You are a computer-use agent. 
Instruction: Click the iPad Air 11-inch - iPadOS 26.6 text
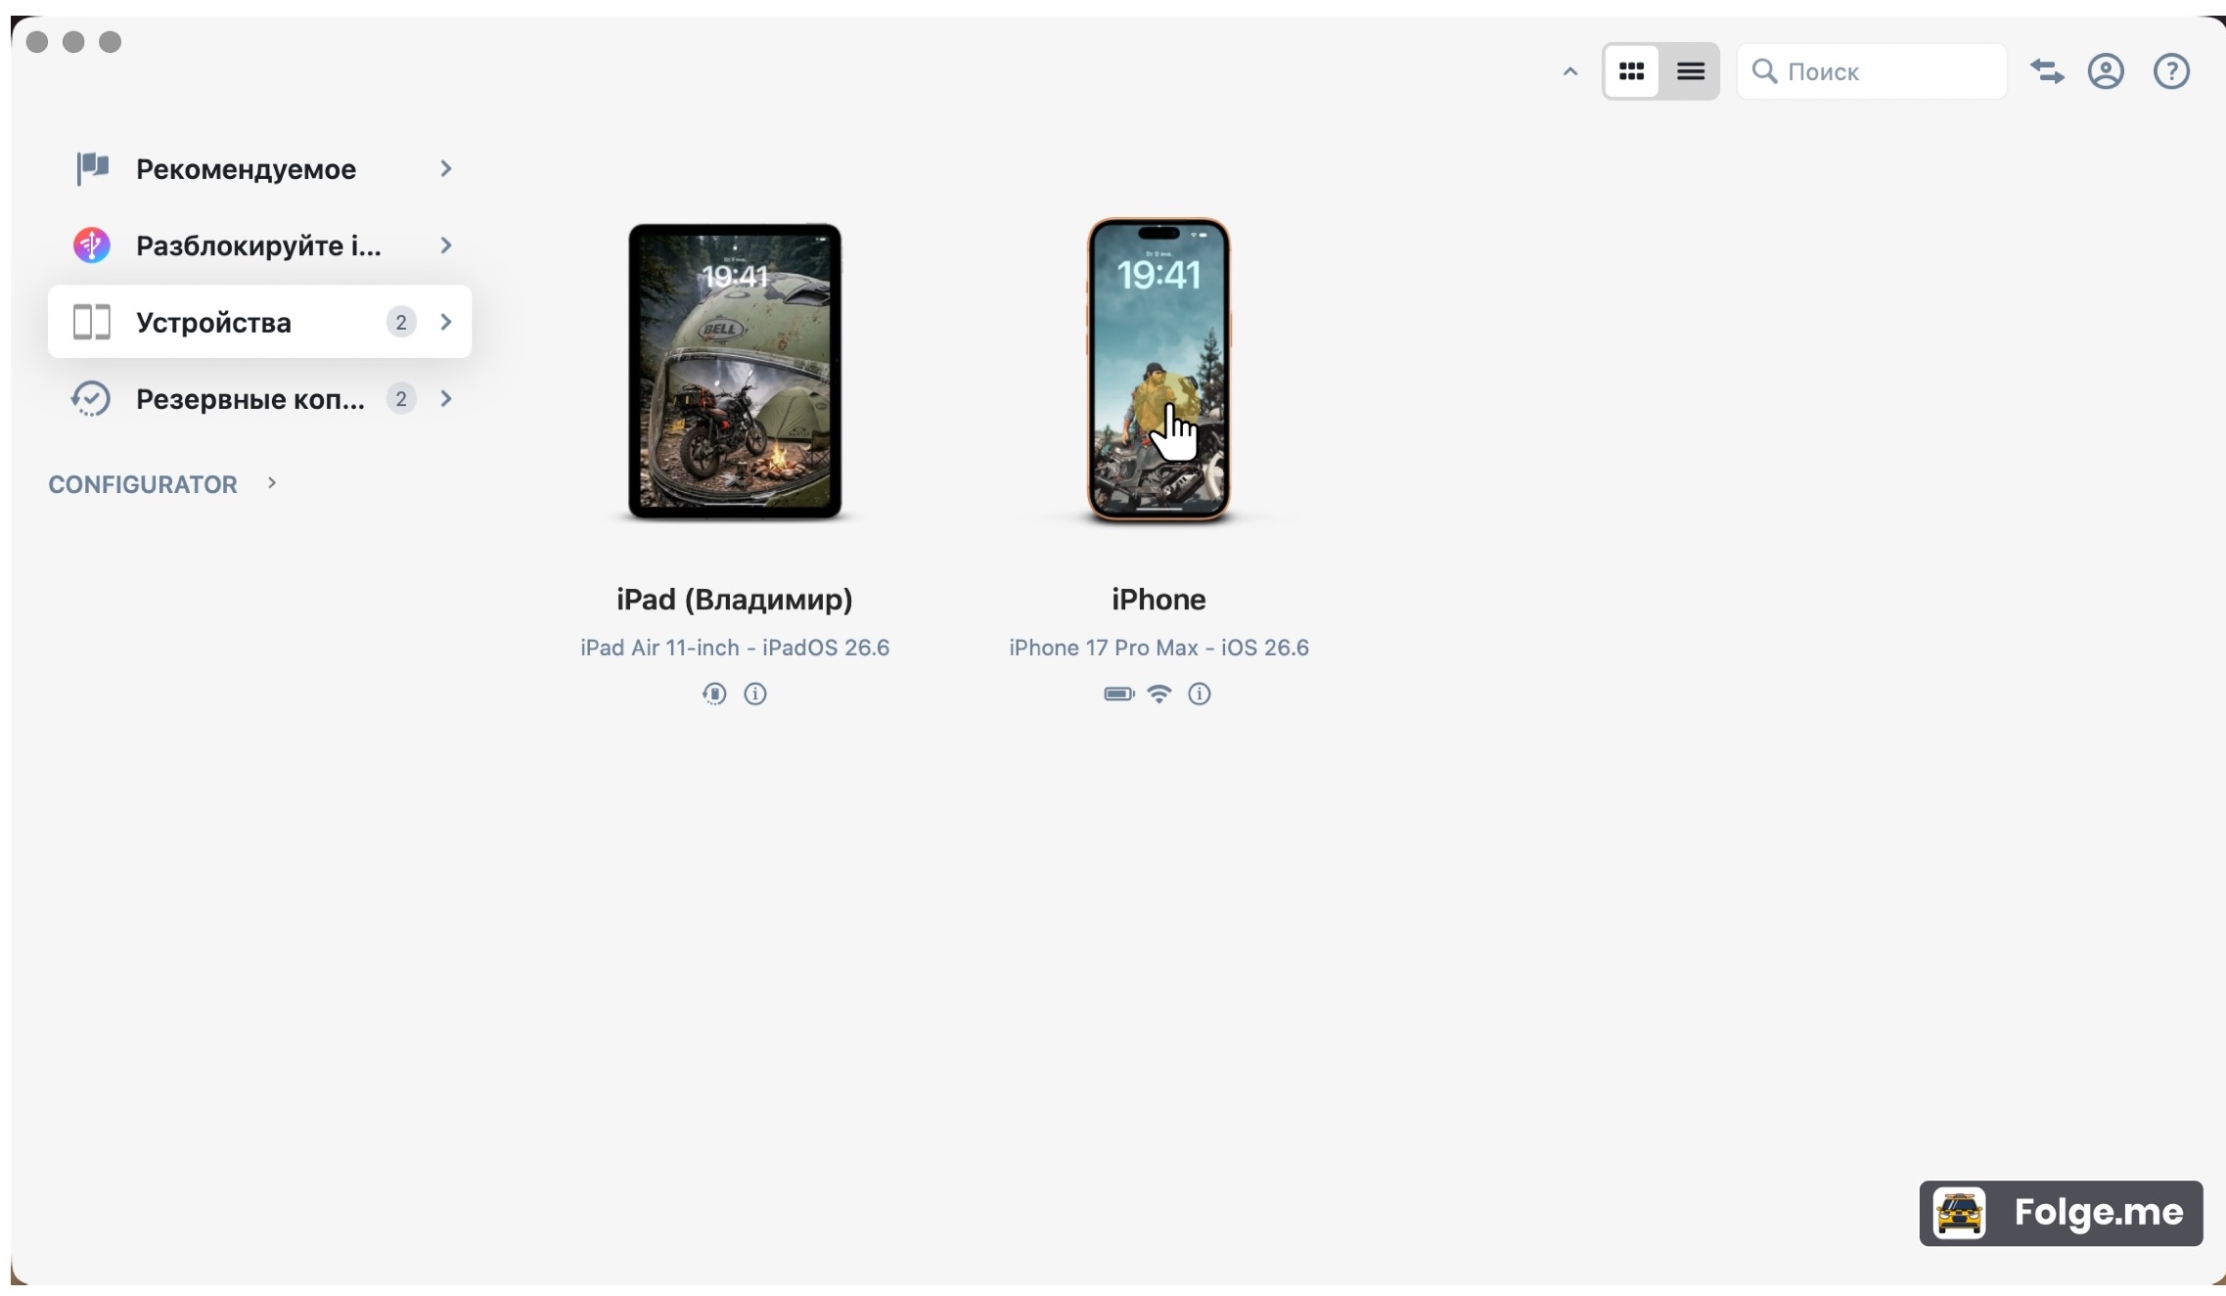[735, 648]
